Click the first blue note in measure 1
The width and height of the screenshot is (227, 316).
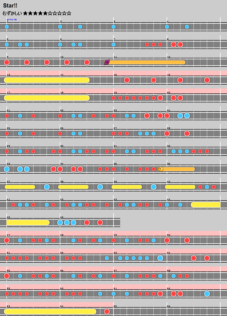(7, 27)
